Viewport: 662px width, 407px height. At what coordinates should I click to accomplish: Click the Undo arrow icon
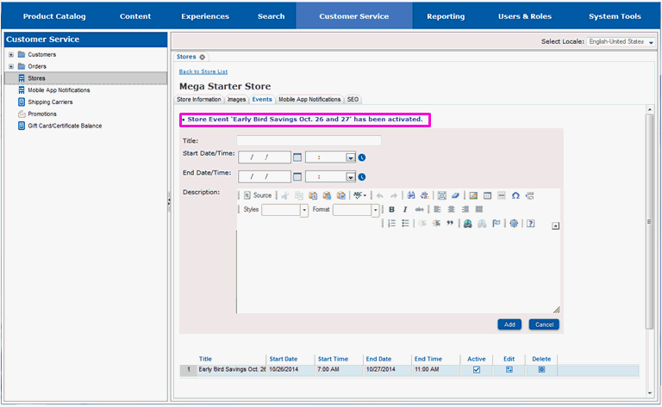pyautogui.click(x=379, y=195)
